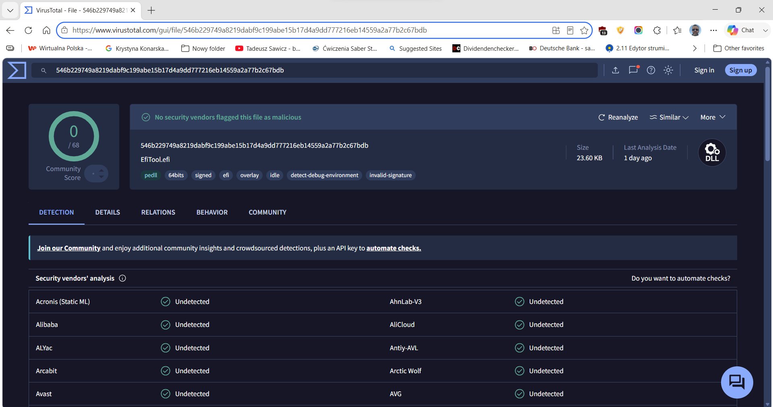
Task: Switch to the BEHAVIOR tab
Action: (212, 212)
